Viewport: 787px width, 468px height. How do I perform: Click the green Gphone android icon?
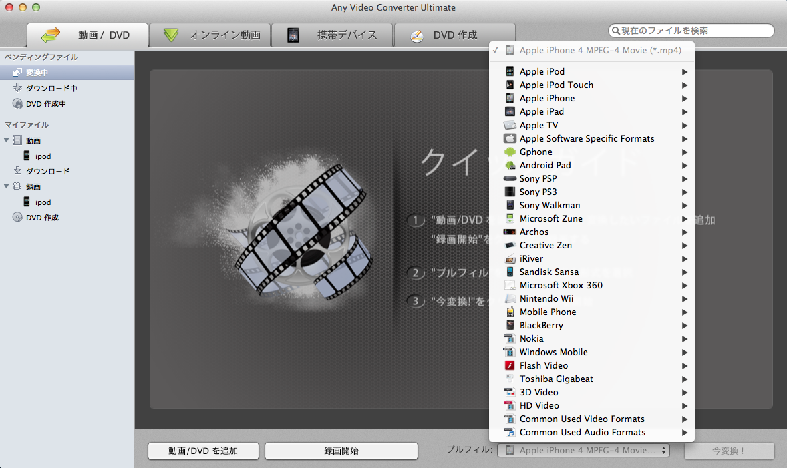coord(510,152)
